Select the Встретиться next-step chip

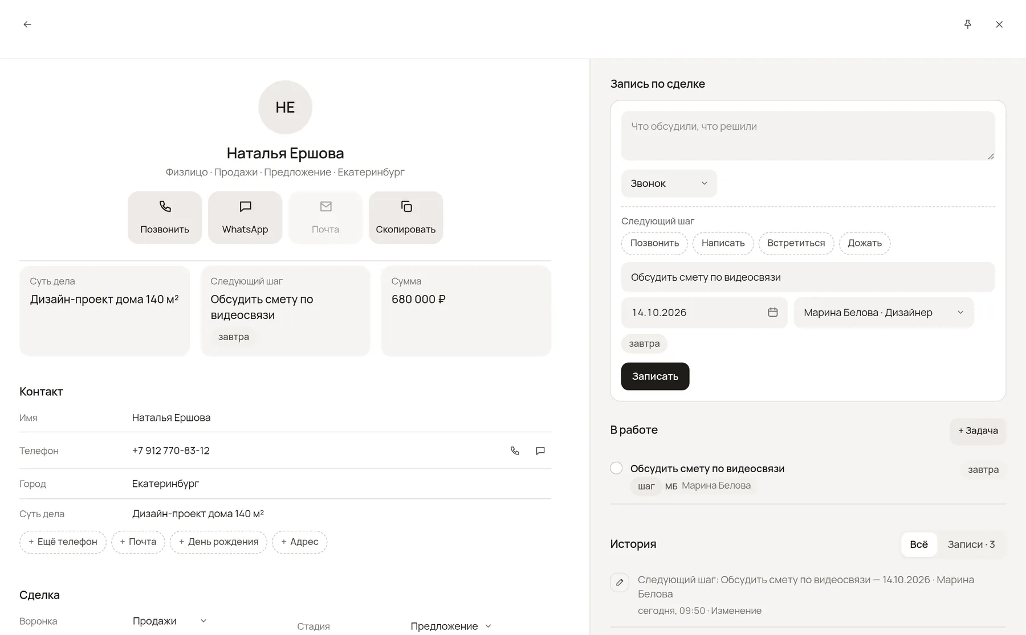(796, 243)
